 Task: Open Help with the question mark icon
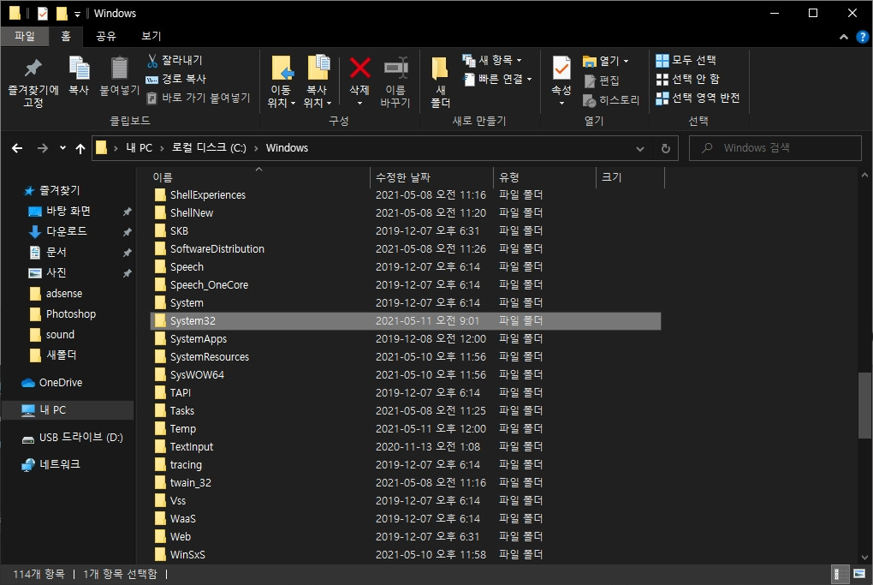coord(863,37)
